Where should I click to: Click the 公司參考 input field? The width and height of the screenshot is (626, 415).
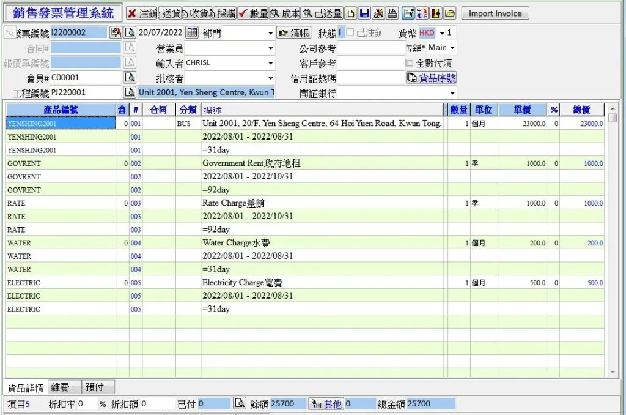point(371,48)
